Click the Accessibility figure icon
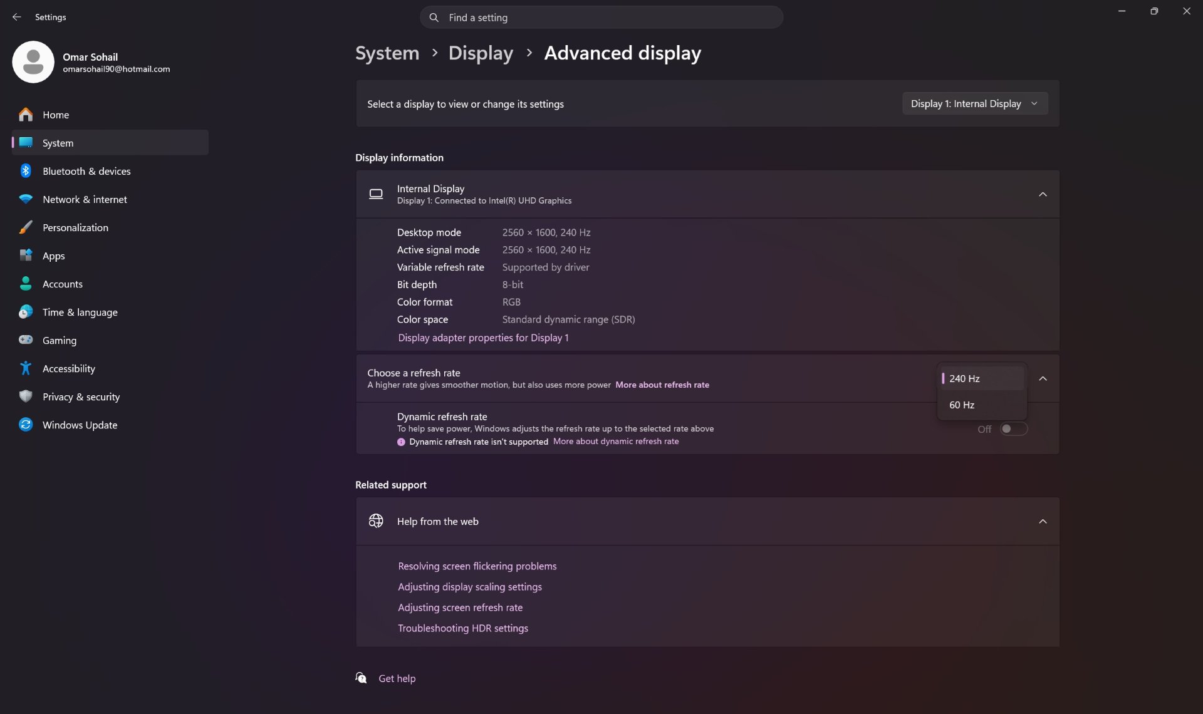1203x714 pixels. (26, 368)
